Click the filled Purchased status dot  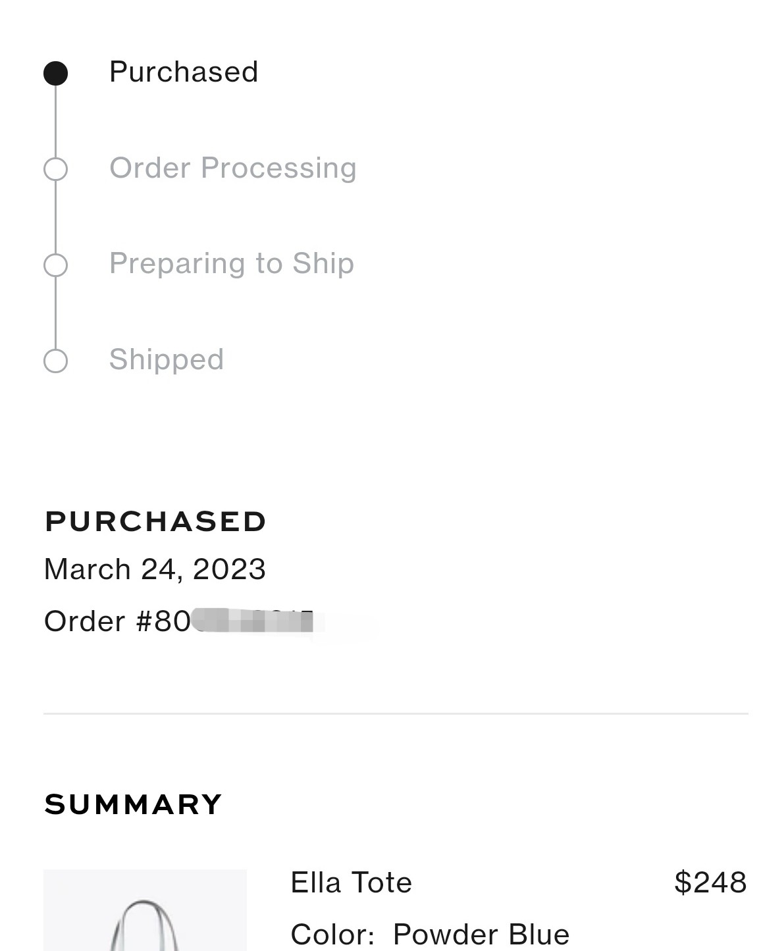pos(56,73)
